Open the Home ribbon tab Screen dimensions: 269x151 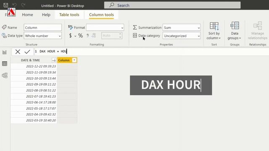tap(27, 15)
